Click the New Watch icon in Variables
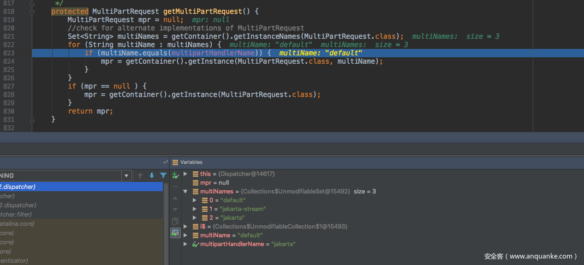584x265 pixels. pos(175,175)
